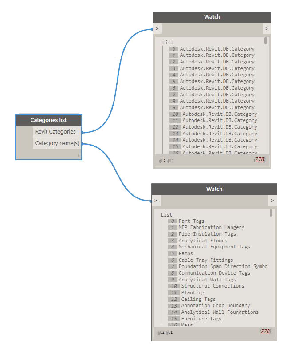Select the MEP Fabrication Hangers item
Image resolution: width=299 pixels, height=355 pixels.
click(x=211, y=227)
